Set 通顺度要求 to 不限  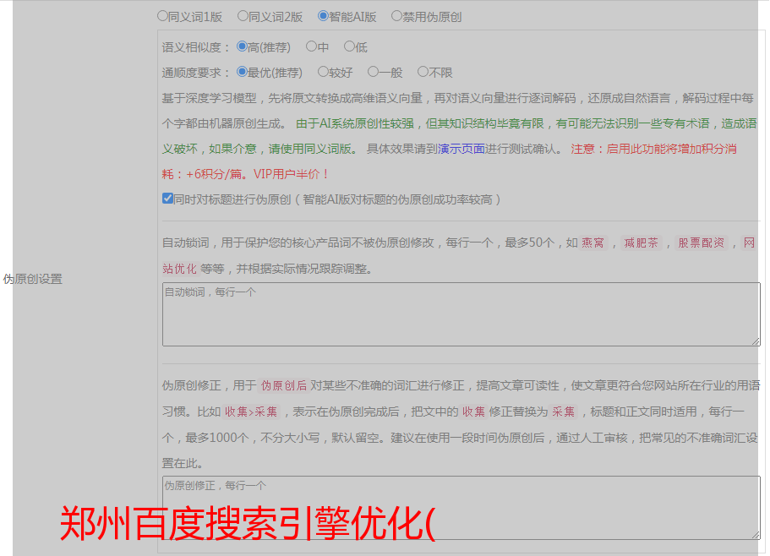(423, 72)
